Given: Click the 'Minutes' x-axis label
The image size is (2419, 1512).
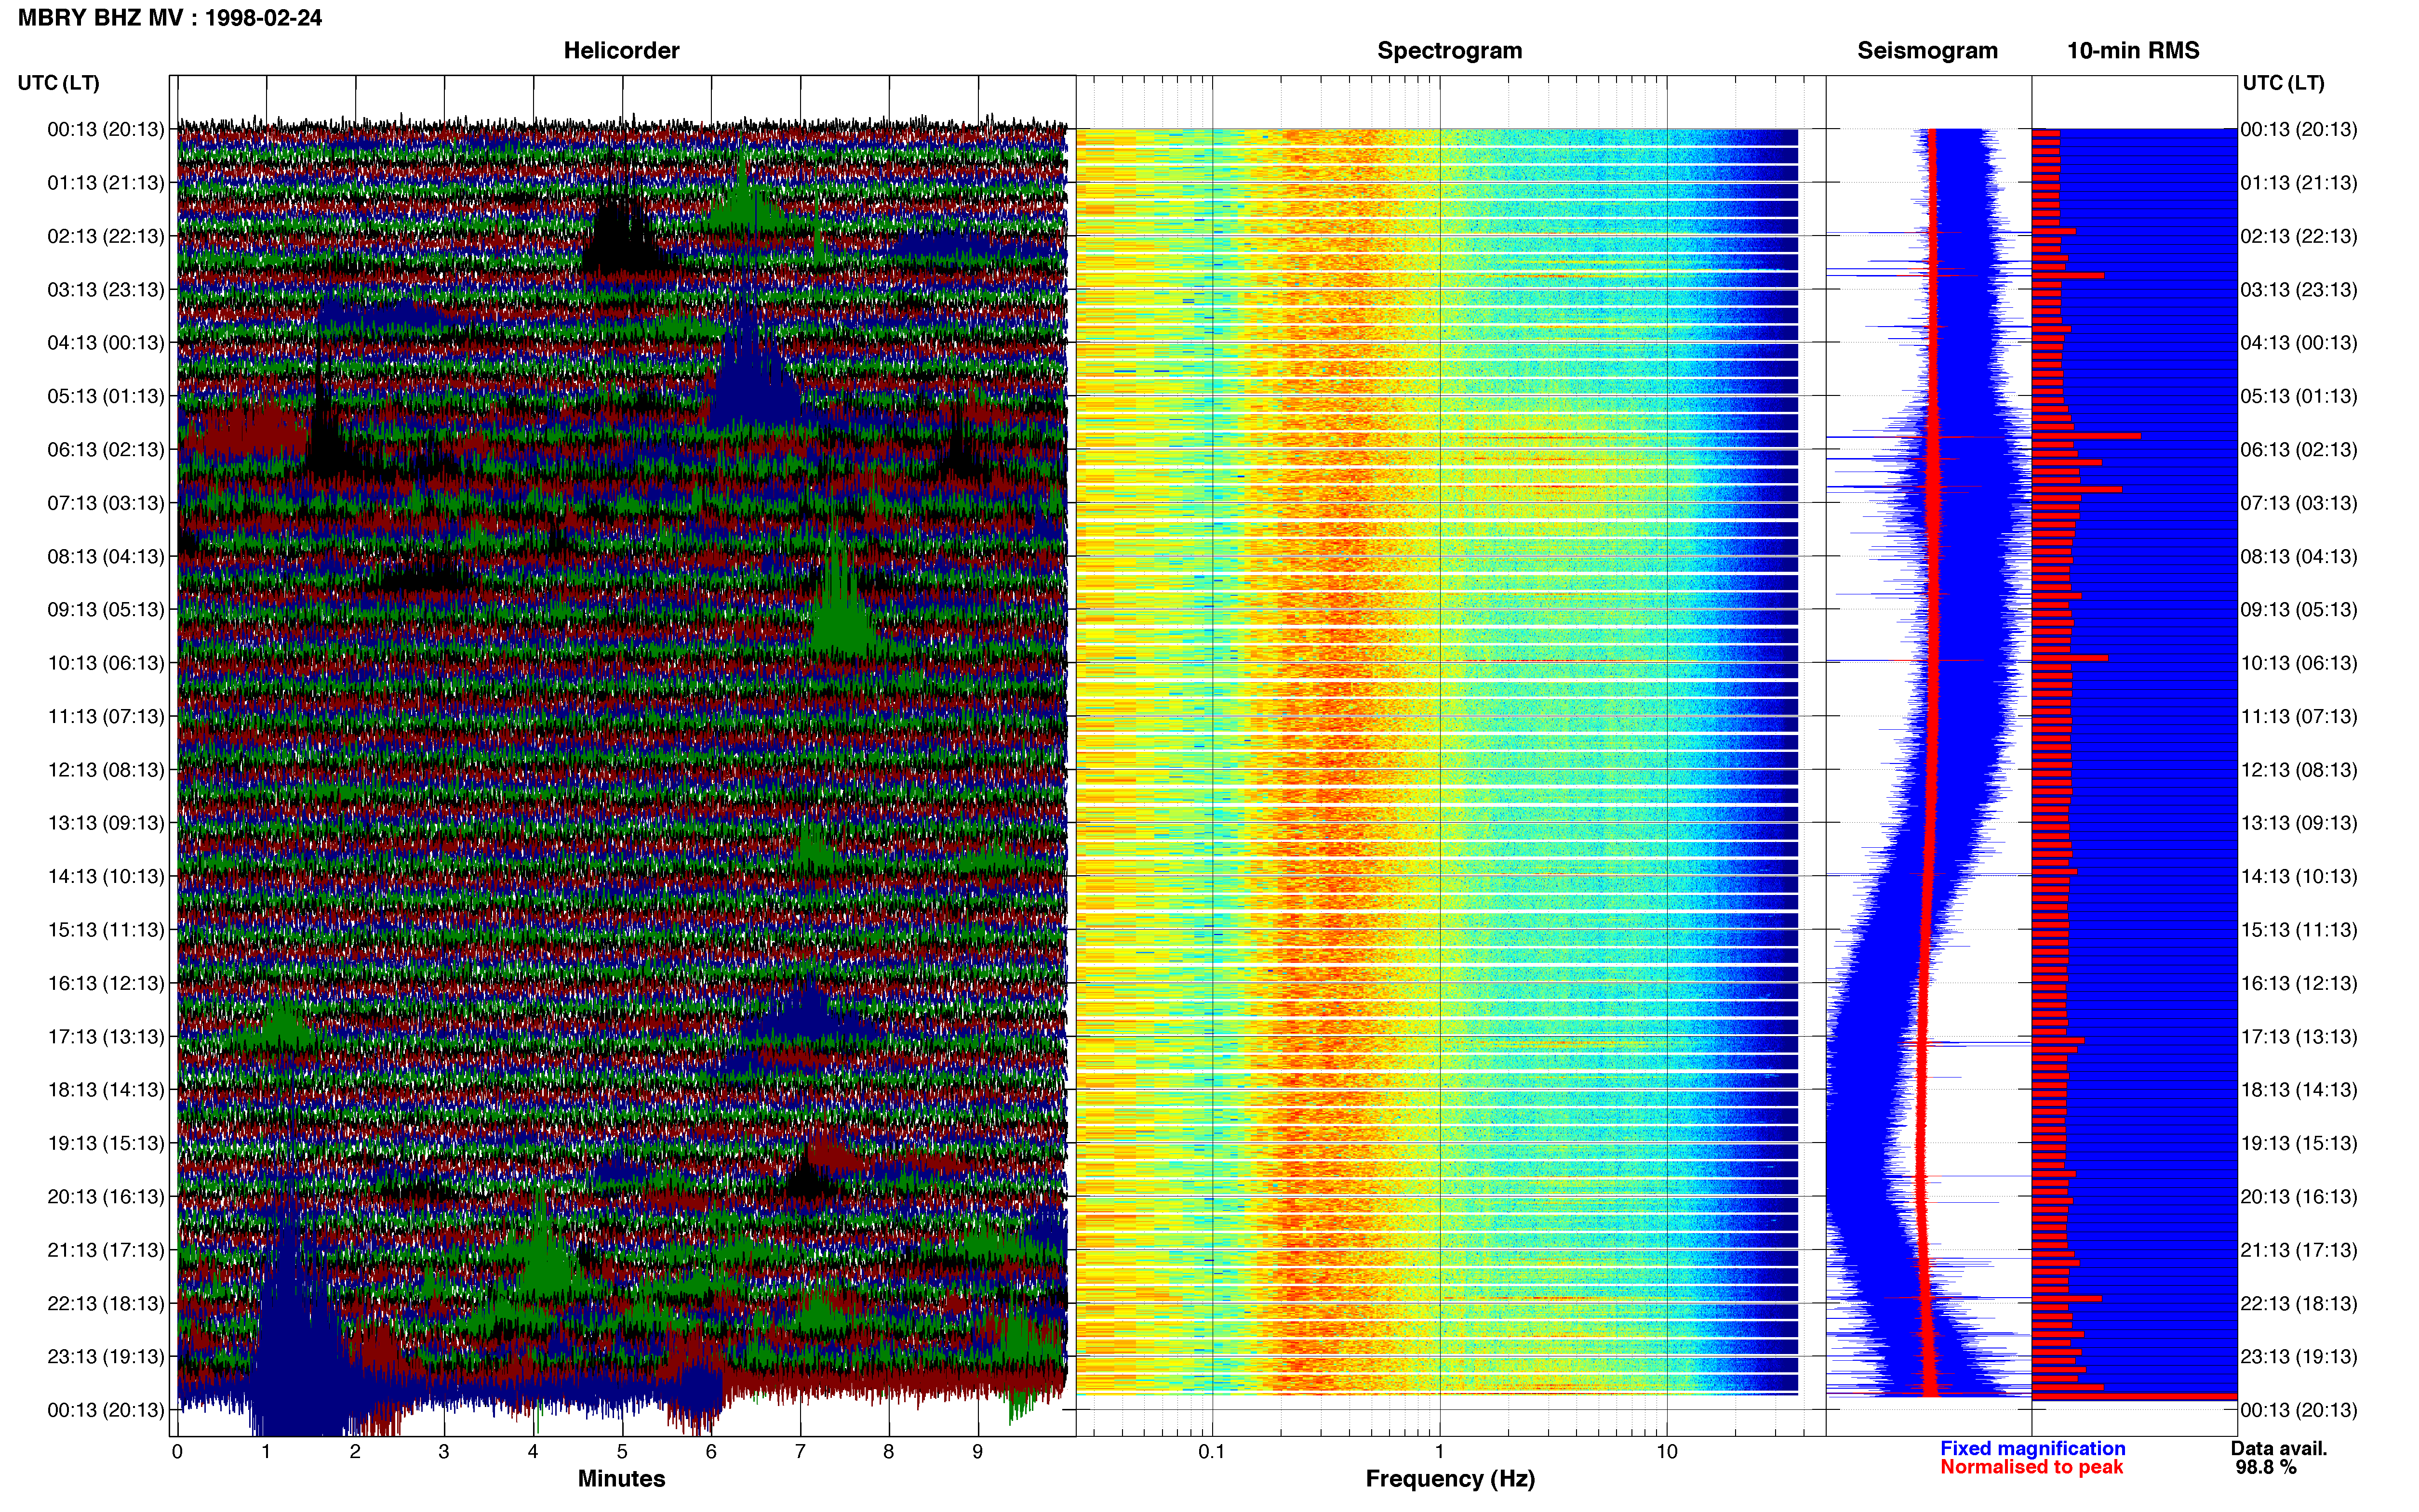Looking at the screenshot, I should point(621,1478).
